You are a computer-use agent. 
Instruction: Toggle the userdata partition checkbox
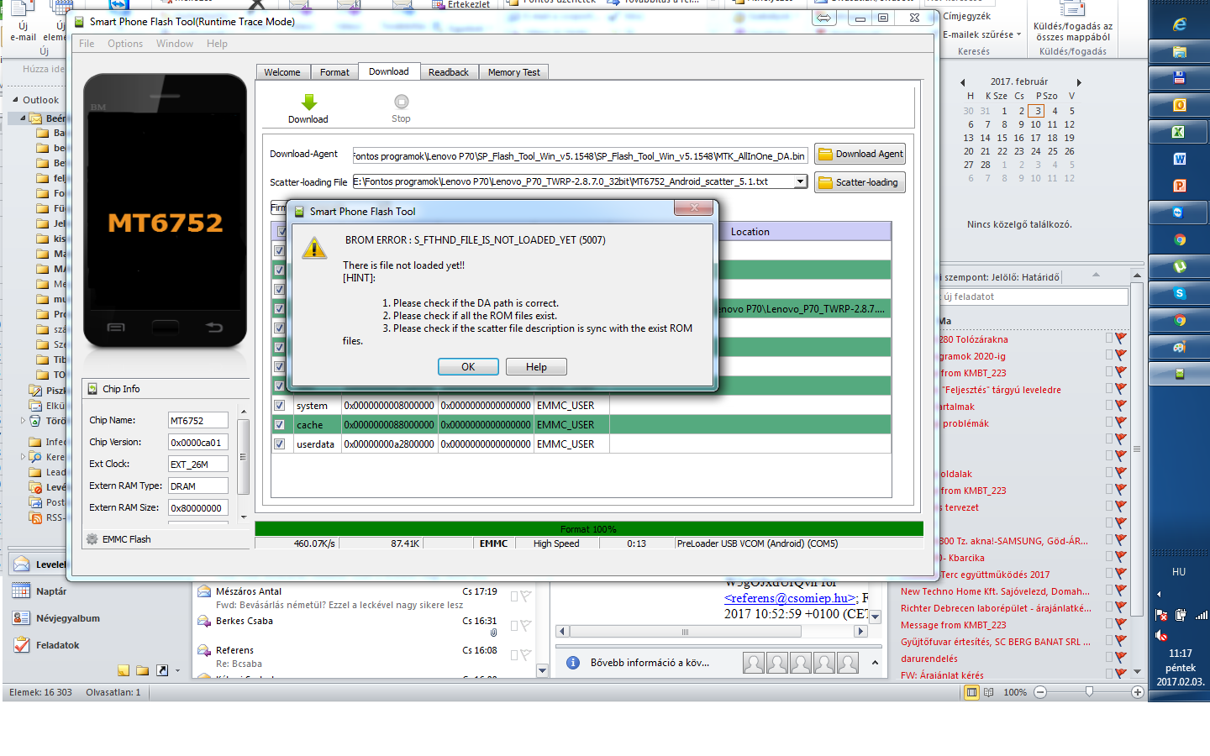click(279, 444)
